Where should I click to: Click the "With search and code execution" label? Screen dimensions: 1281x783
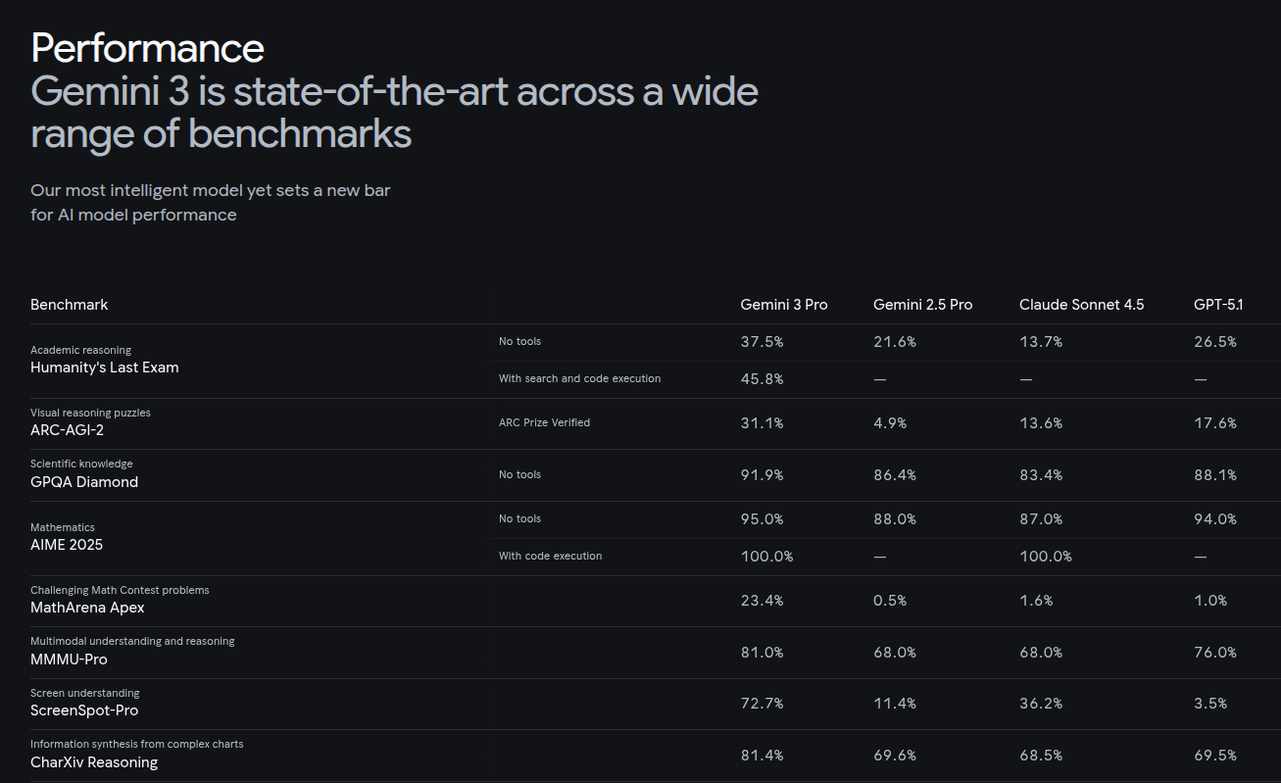[x=579, y=378]
